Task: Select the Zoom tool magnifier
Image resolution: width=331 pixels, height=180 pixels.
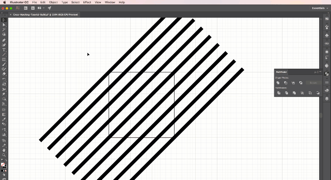Action: (x=4, y=155)
